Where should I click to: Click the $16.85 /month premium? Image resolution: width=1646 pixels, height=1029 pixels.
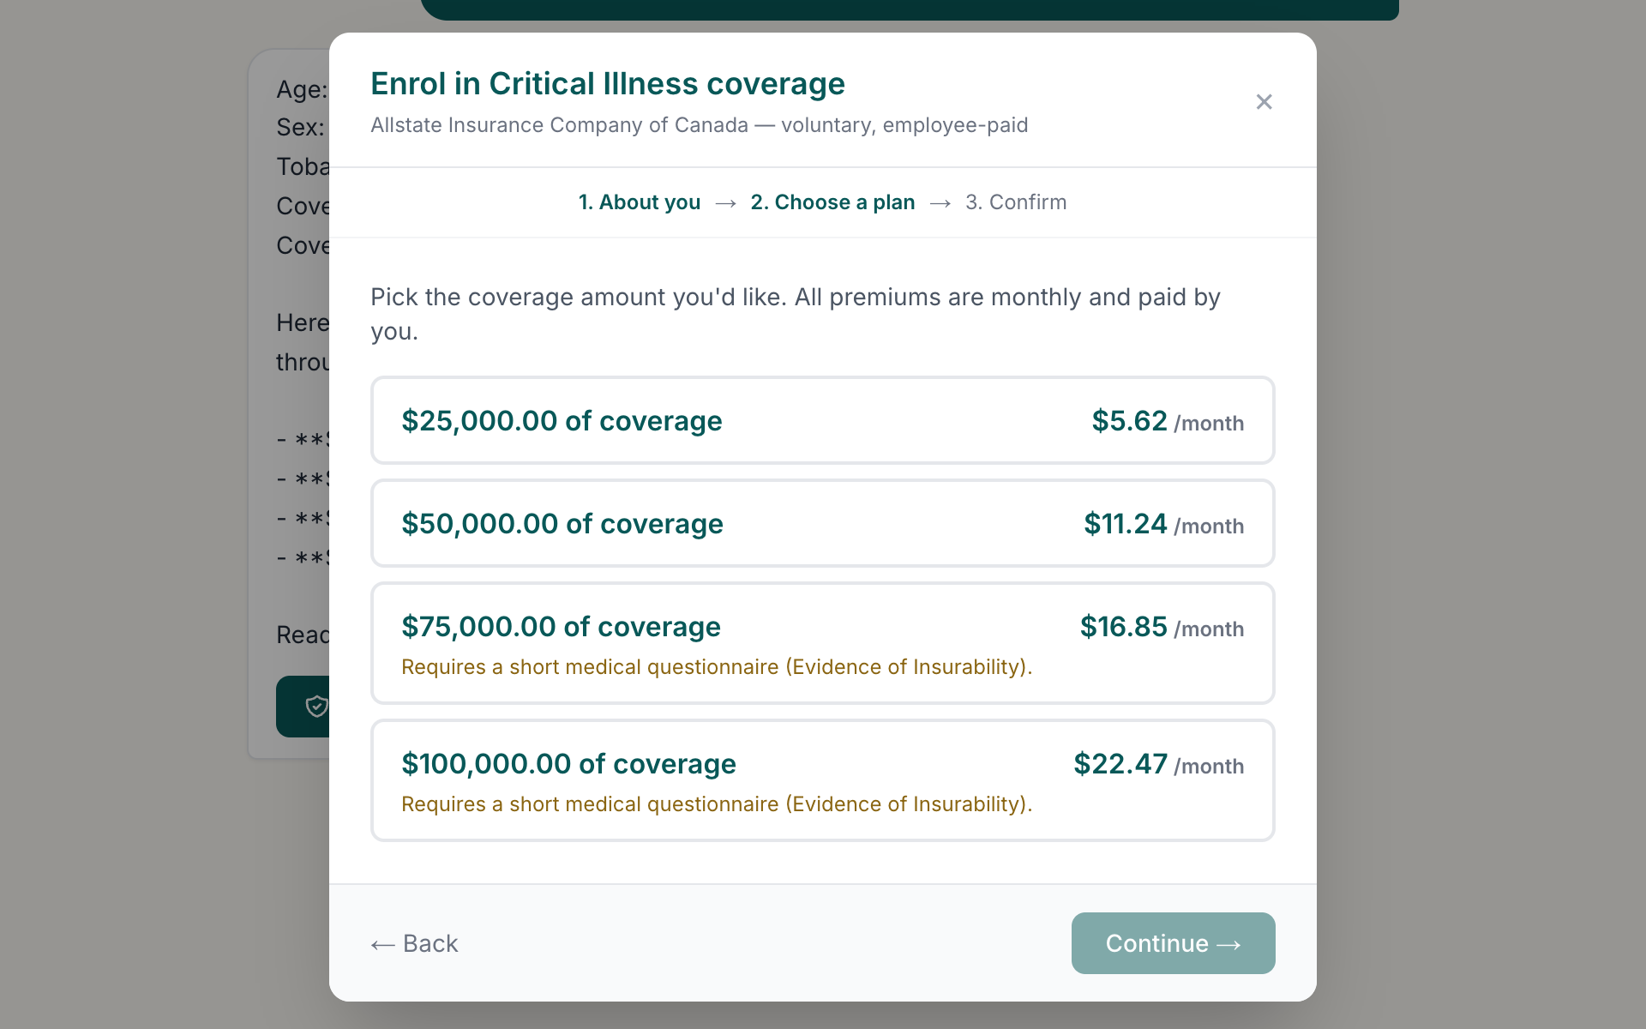pos(1162,627)
